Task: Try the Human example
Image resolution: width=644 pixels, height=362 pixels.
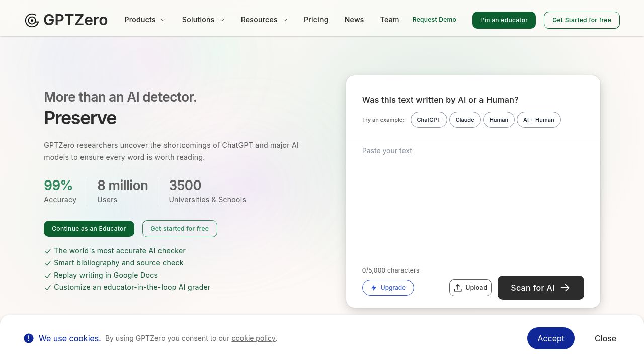Action: 499,120
